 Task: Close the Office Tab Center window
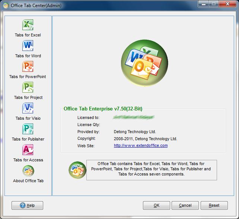pos(227,4)
